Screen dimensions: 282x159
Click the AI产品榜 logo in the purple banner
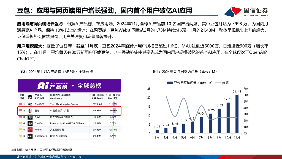point(53,86)
